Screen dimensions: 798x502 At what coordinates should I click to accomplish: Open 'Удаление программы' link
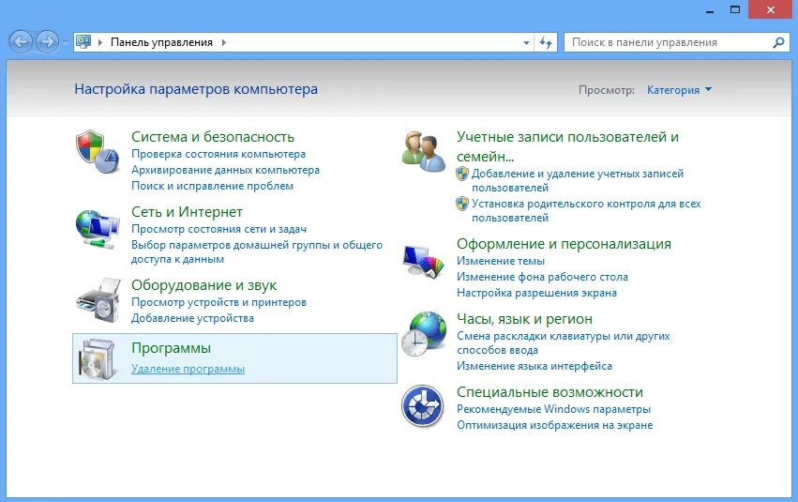pos(188,369)
